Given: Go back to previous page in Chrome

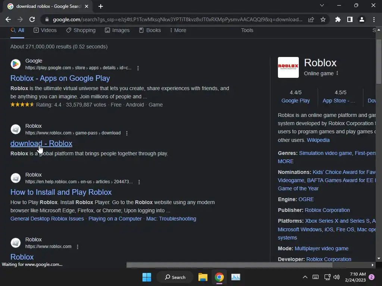Looking at the screenshot, I should (x=8, y=19).
